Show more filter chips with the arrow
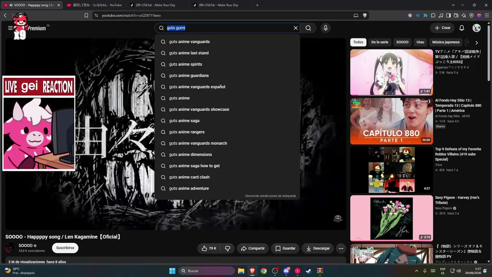This screenshot has height=277, width=492. pyautogui.click(x=477, y=43)
